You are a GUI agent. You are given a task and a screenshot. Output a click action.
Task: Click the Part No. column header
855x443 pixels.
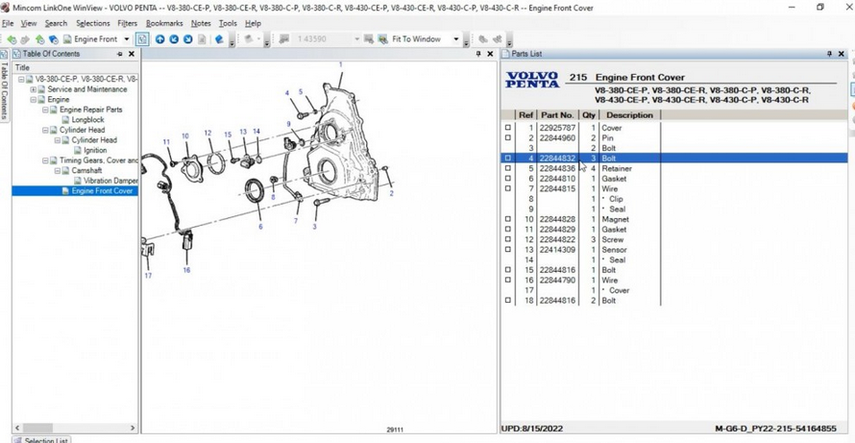557,115
